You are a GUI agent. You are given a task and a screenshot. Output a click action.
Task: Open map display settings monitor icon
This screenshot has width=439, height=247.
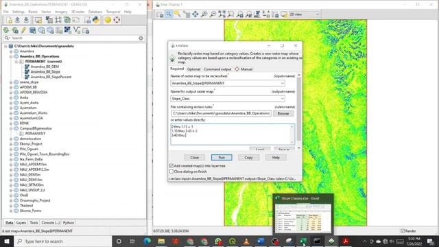284,14
